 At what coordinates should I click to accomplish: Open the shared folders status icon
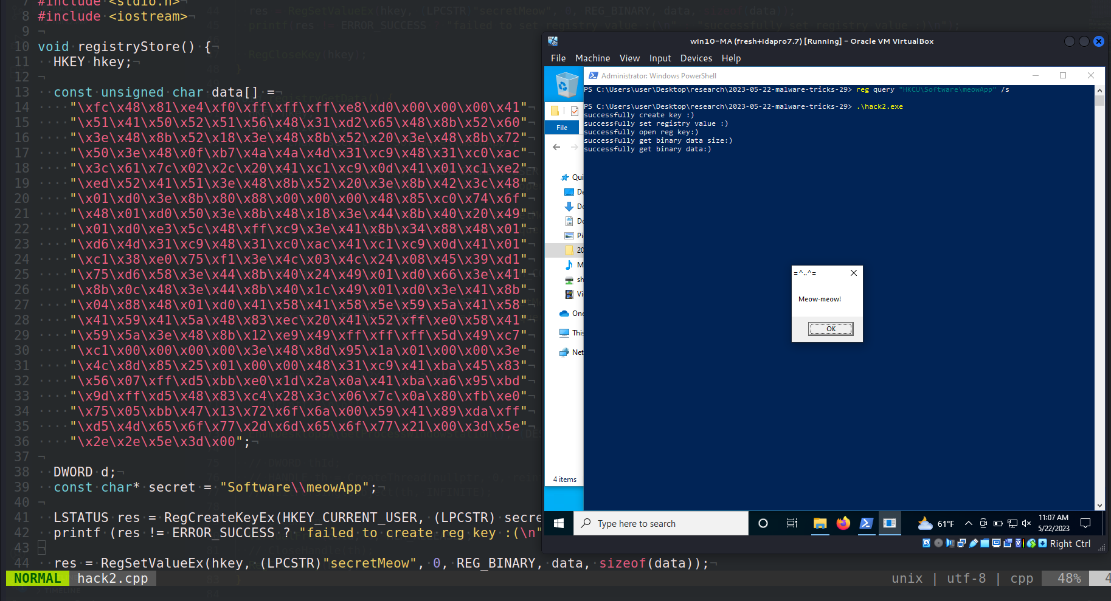pos(985,544)
